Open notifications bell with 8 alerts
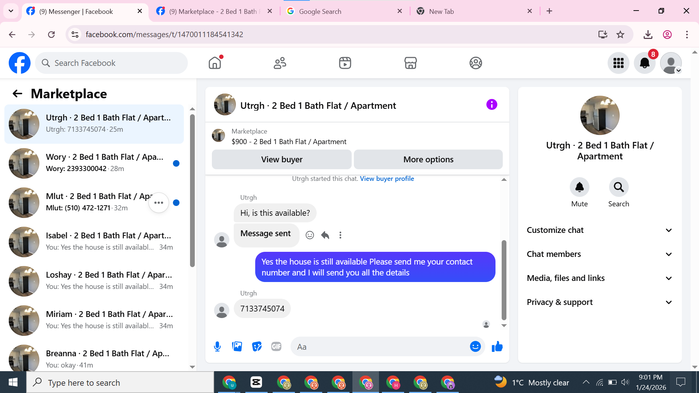Viewport: 699px width, 393px height. coord(644,63)
